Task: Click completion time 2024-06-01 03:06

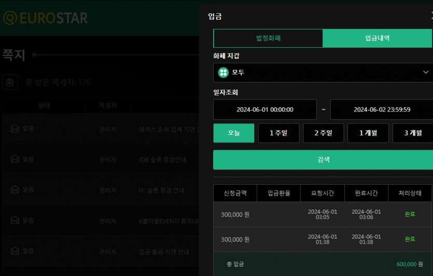Action: pos(366,214)
